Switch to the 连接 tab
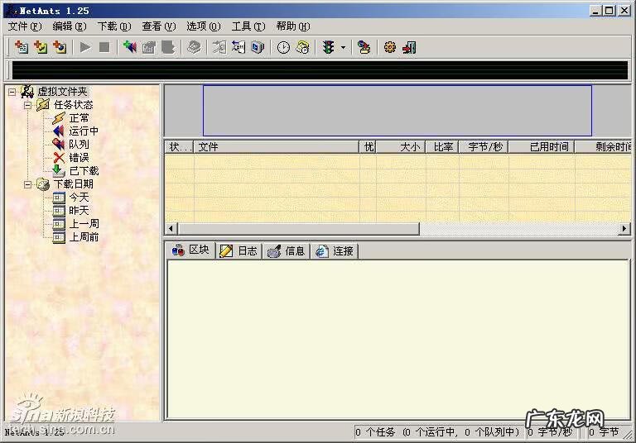Screen dimensions: 636x443 tap(335, 251)
